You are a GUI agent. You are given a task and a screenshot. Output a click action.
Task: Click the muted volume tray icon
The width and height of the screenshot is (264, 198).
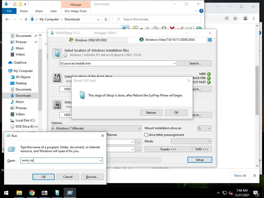point(230,193)
